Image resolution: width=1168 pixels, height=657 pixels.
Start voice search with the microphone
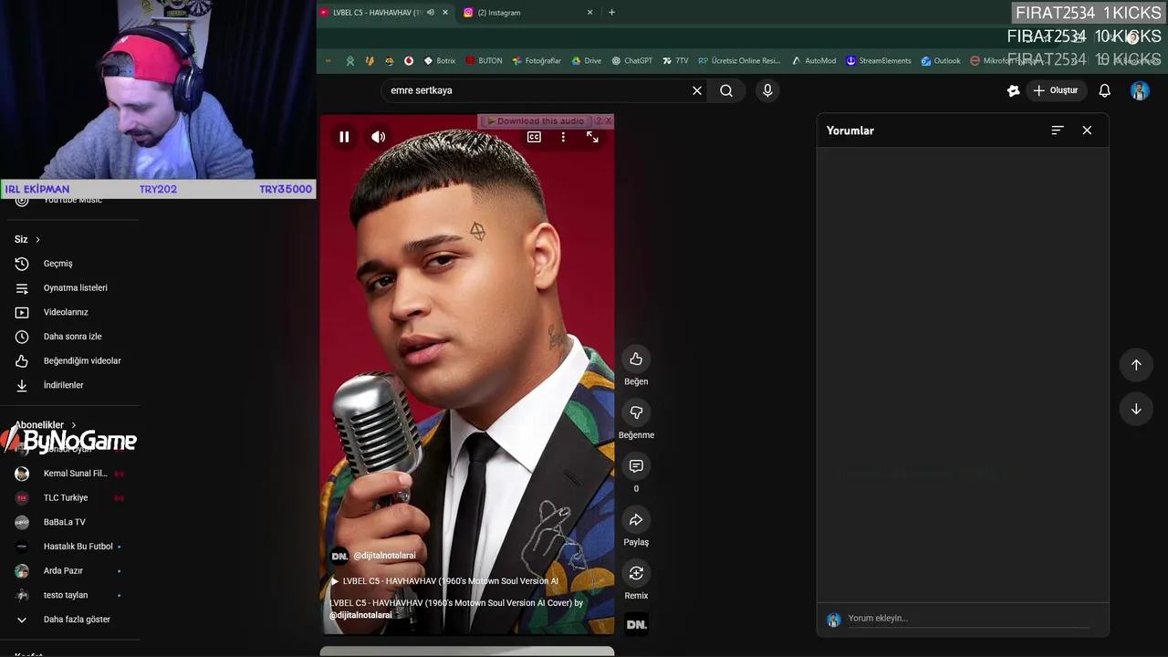click(767, 90)
